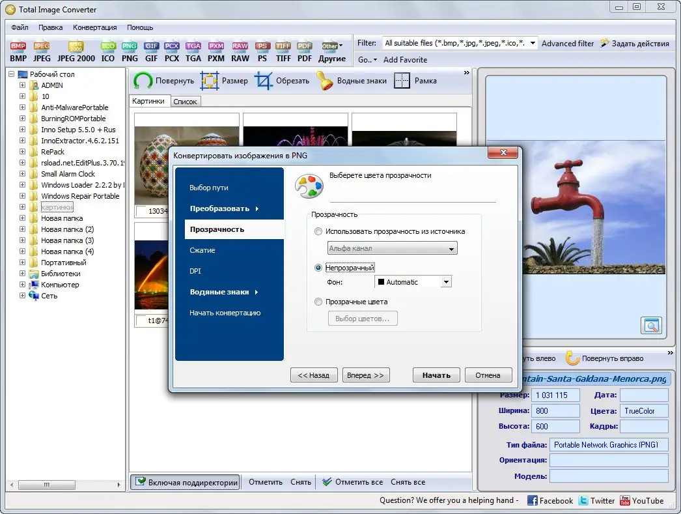This screenshot has width=681, height=514.
Task: Switch to the Список tab
Action: [185, 102]
